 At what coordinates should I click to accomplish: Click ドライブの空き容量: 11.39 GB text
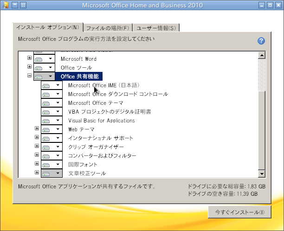pyautogui.click(x=223, y=194)
